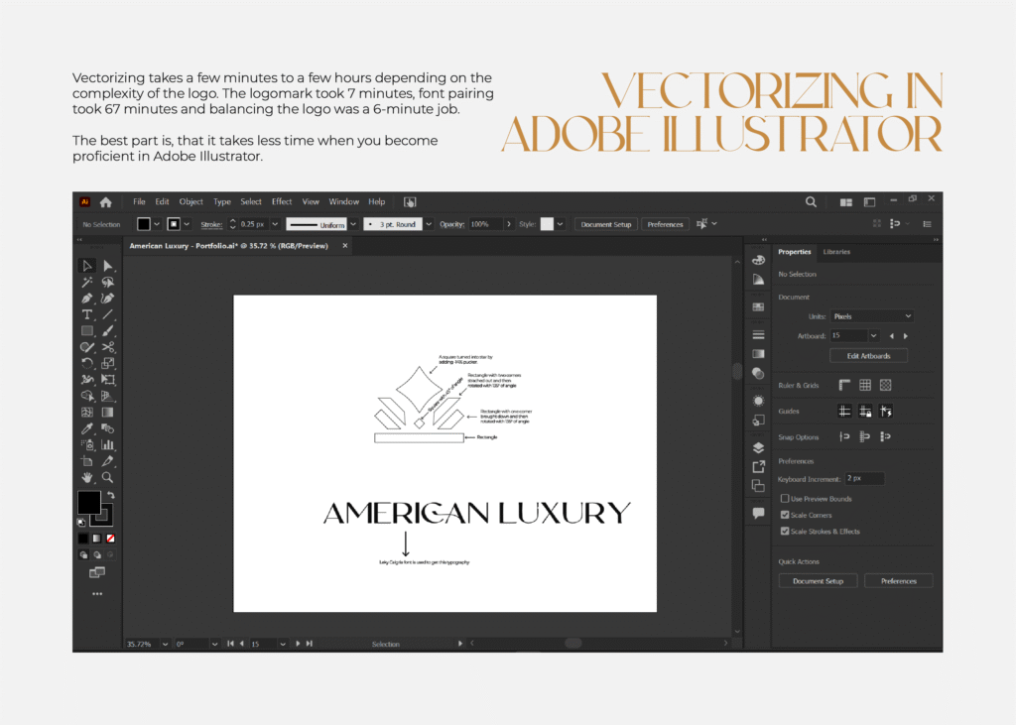Open the File menu
The height and width of the screenshot is (725, 1016).
tap(139, 201)
